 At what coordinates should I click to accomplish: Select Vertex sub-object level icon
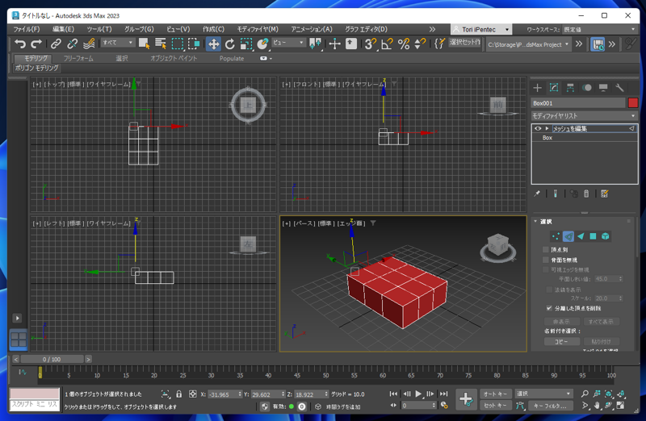coord(556,236)
